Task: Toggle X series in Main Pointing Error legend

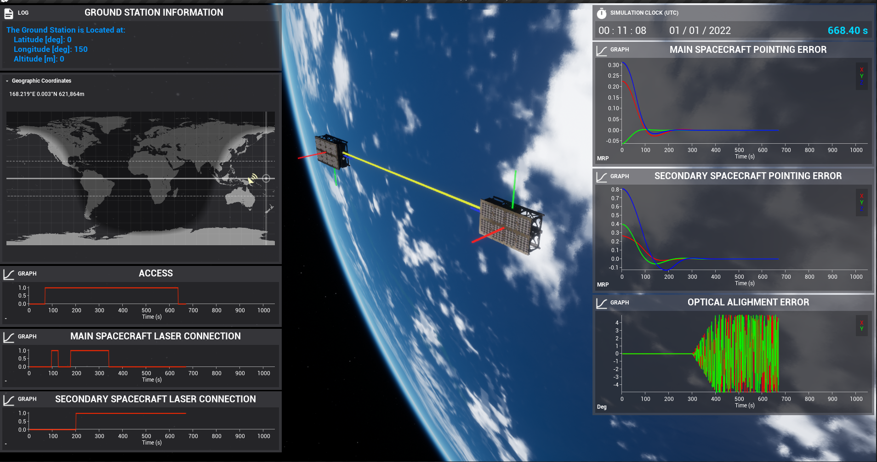Action: (x=861, y=70)
